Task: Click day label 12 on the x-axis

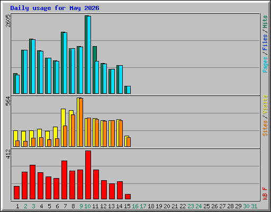Action: coord(103,206)
